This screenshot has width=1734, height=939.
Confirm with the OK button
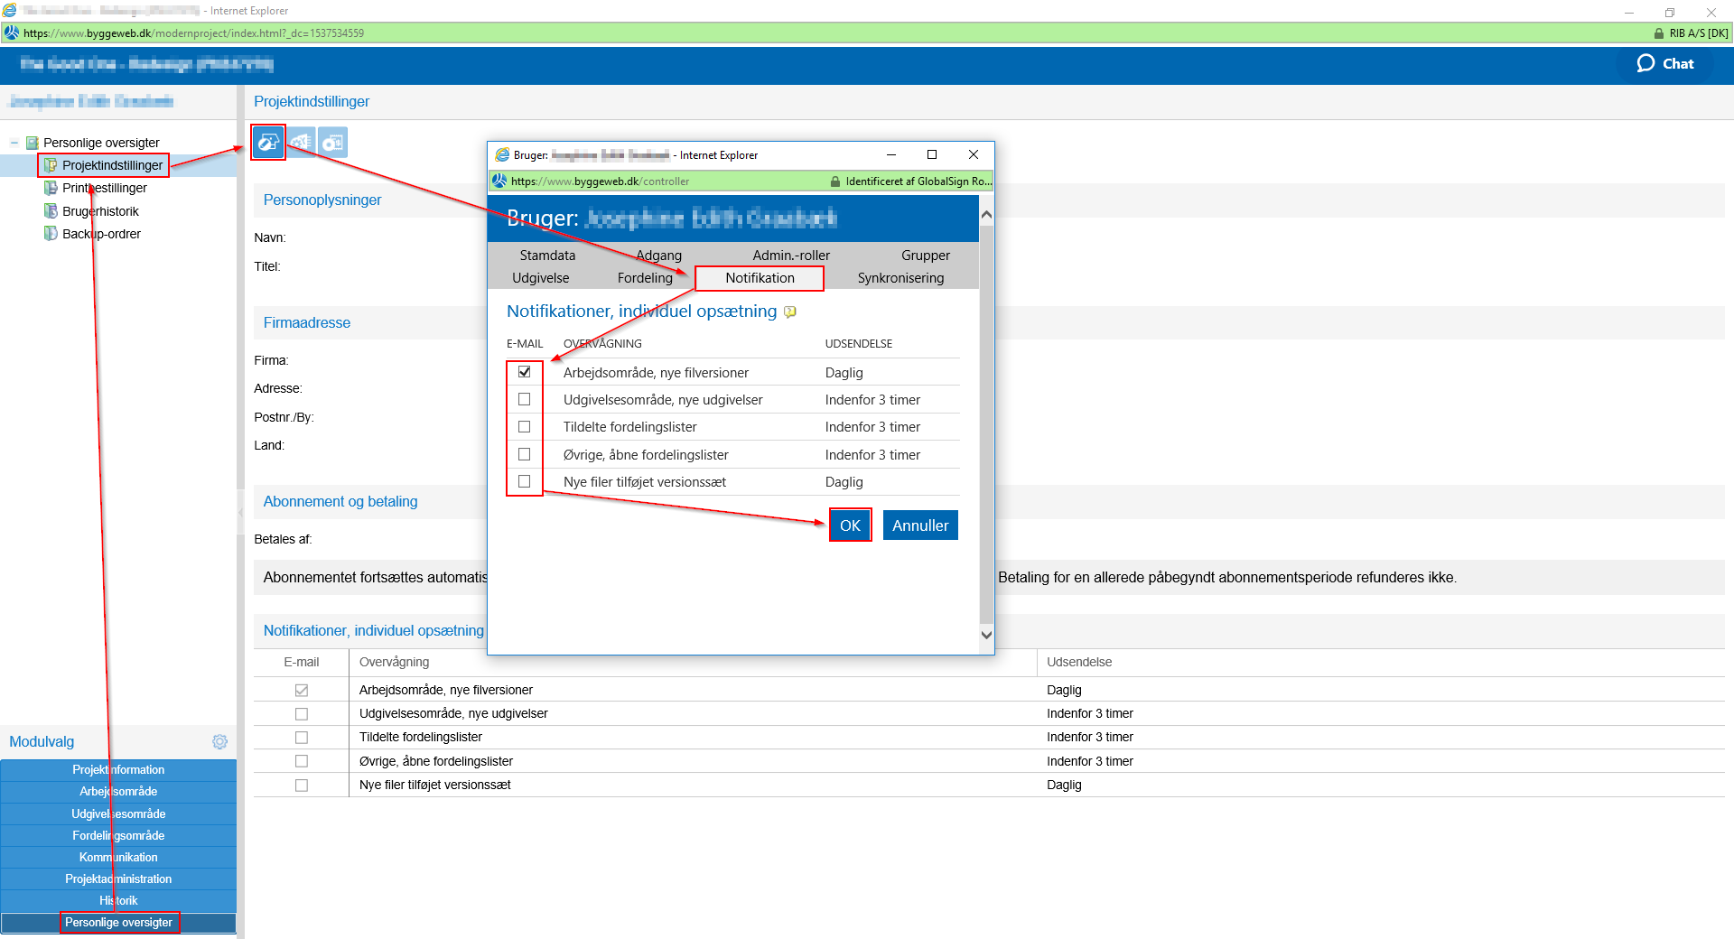pyautogui.click(x=850, y=525)
